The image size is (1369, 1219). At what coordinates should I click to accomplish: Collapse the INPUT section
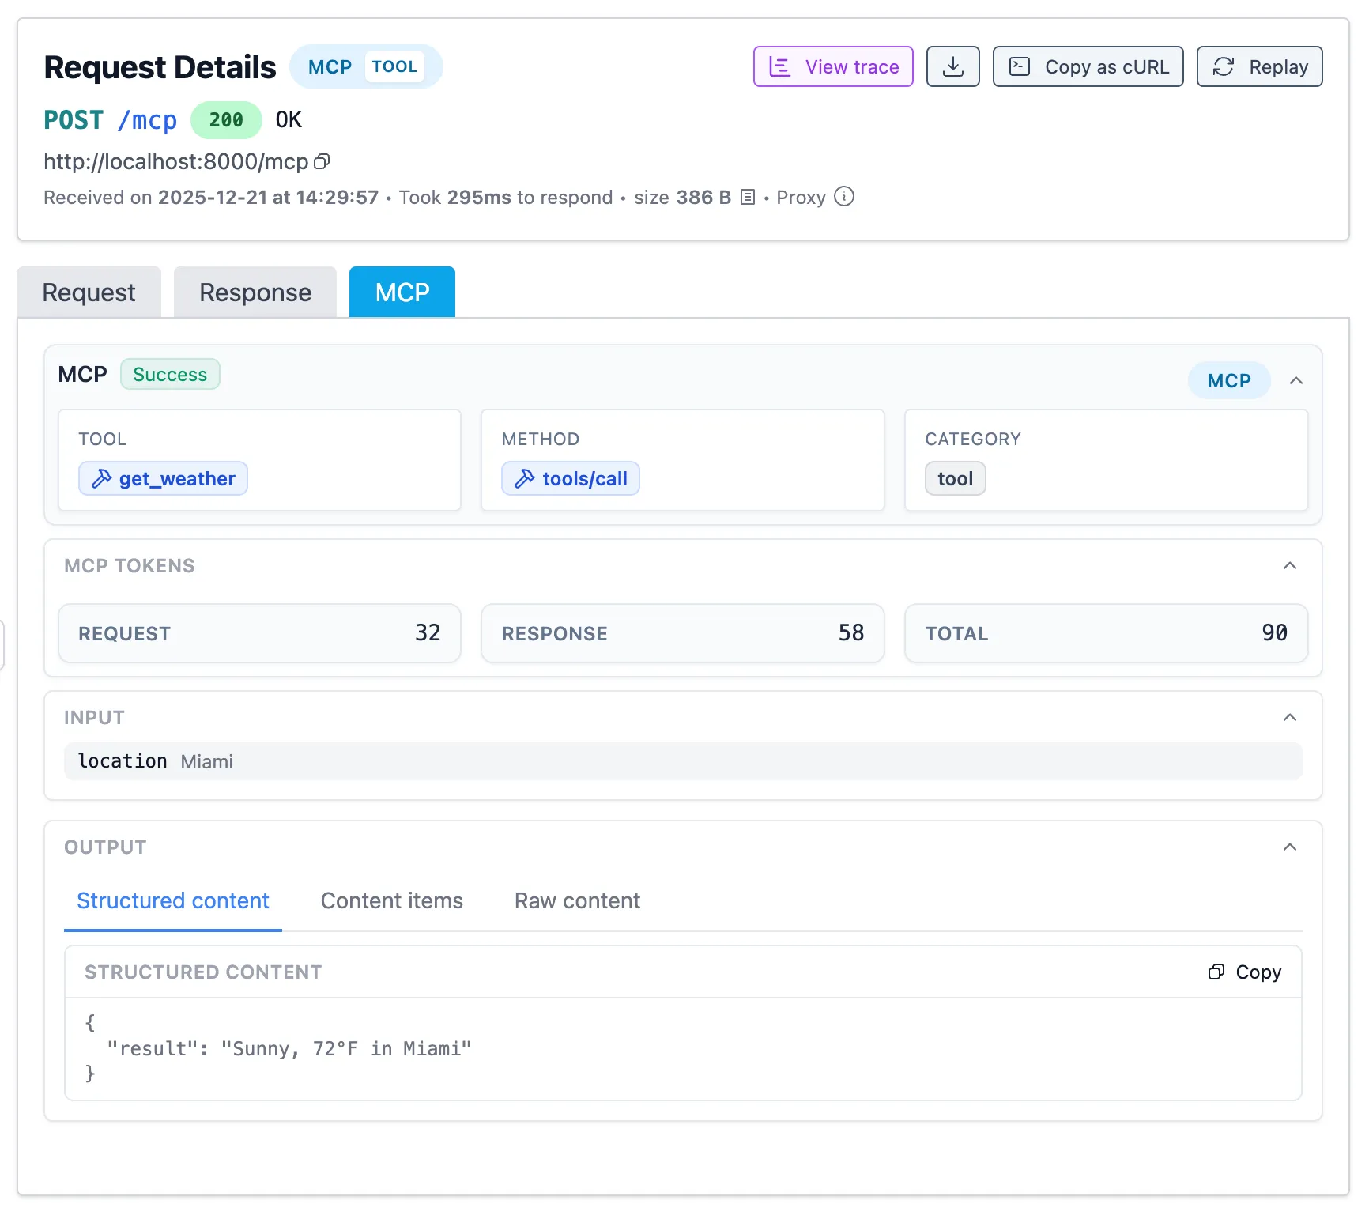coord(1290,717)
